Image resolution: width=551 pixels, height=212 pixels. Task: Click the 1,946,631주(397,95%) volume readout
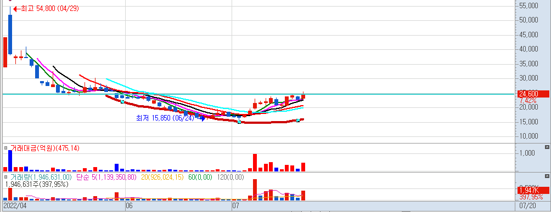[x=37, y=184]
